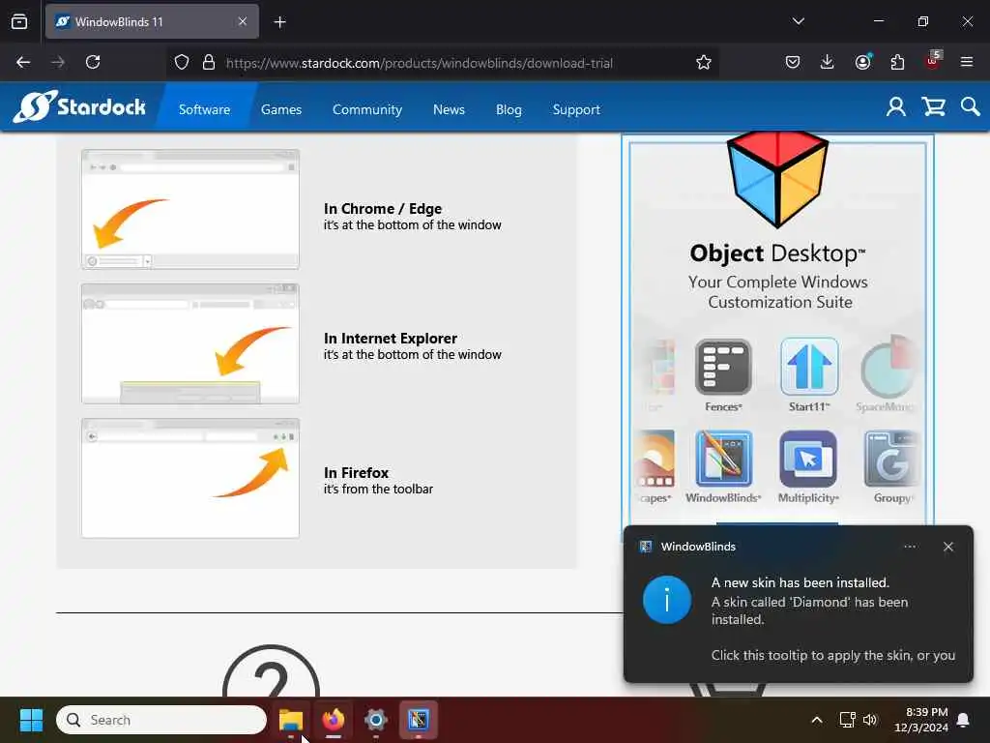990x743 pixels.
Task: Select 'In Chrome / Edge' heading text
Action: tap(383, 209)
